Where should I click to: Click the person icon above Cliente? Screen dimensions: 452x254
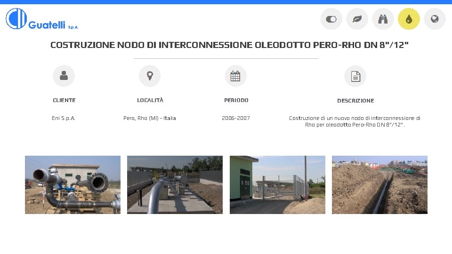64,76
